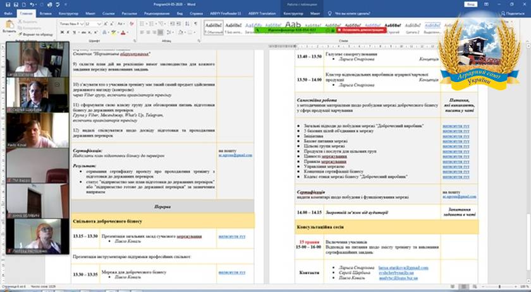Apply the red font color button
The image size is (531, 292).
pyautogui.click(x=123, y=32)
